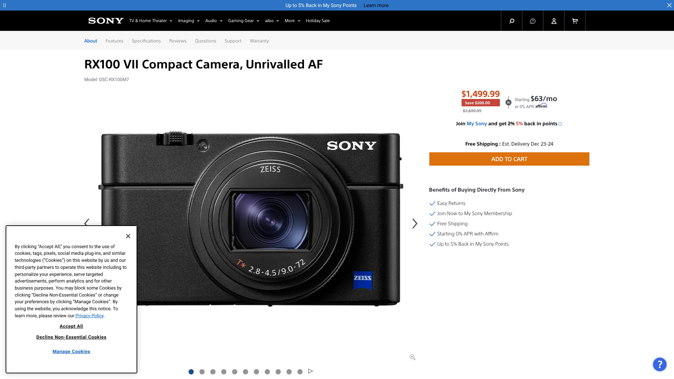Zoom the product image with the magnifier icon
This screenshot has width=674, height=379.
(x=412, y=357)
